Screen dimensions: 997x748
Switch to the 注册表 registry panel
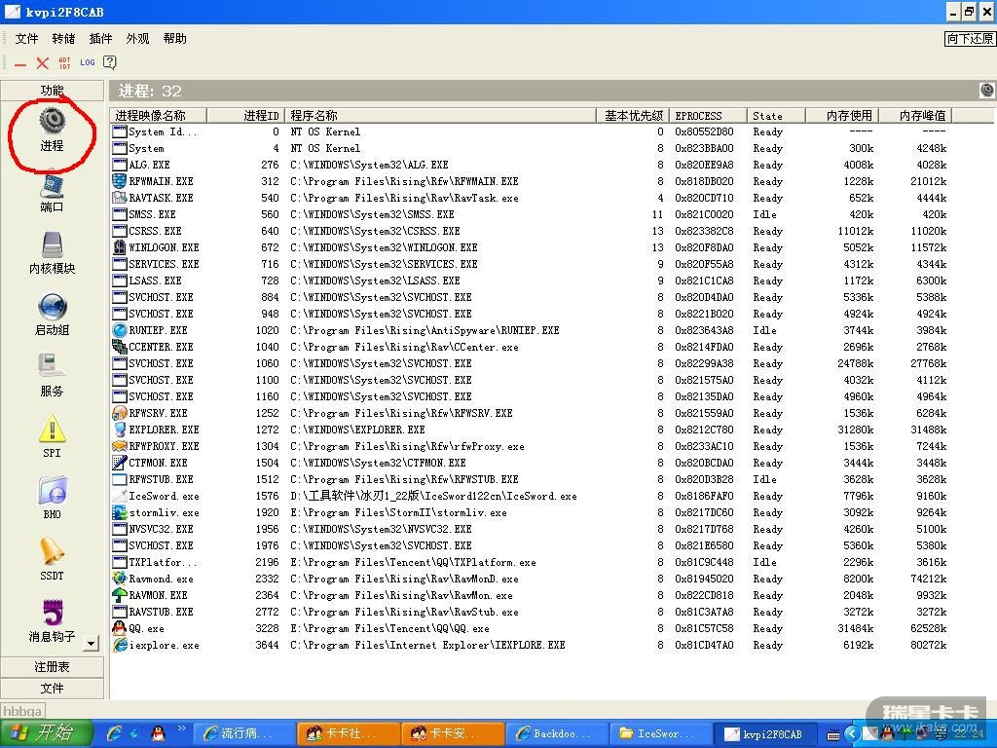click(53, 666)
